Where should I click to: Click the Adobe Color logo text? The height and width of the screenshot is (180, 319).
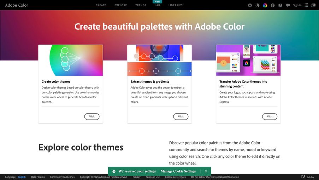click(17, 5)
